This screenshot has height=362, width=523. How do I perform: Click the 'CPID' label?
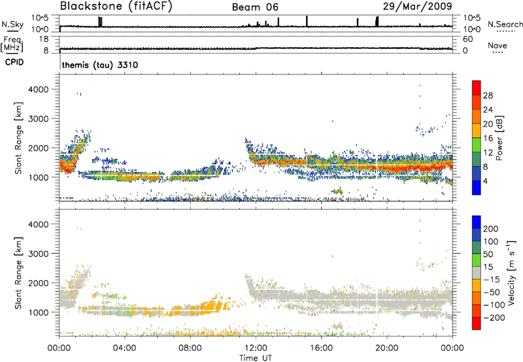click(14, 62)
